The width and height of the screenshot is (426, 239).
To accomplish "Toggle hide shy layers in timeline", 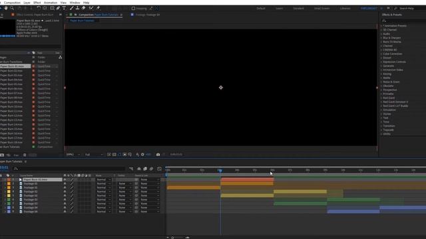I will (139, 169).
